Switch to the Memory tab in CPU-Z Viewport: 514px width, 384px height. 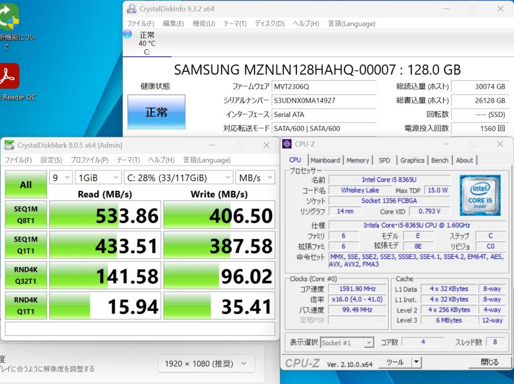coord(358,161)
